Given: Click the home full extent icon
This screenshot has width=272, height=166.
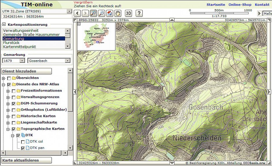Looking at the screenshot, I should pos(109,13).
